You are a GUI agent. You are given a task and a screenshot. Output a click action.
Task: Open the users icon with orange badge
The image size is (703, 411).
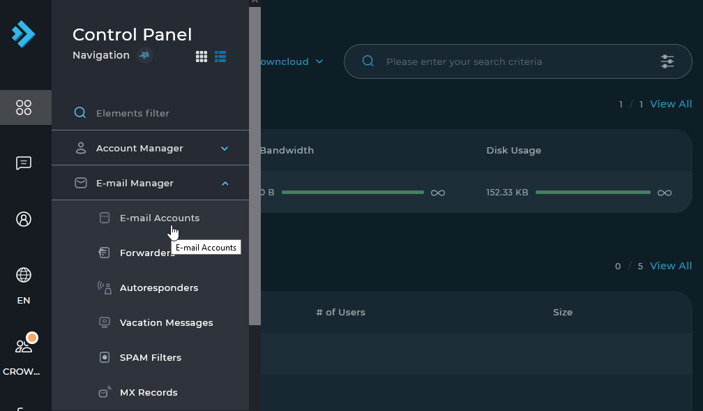pyautogui.click(x=24, y=346)
